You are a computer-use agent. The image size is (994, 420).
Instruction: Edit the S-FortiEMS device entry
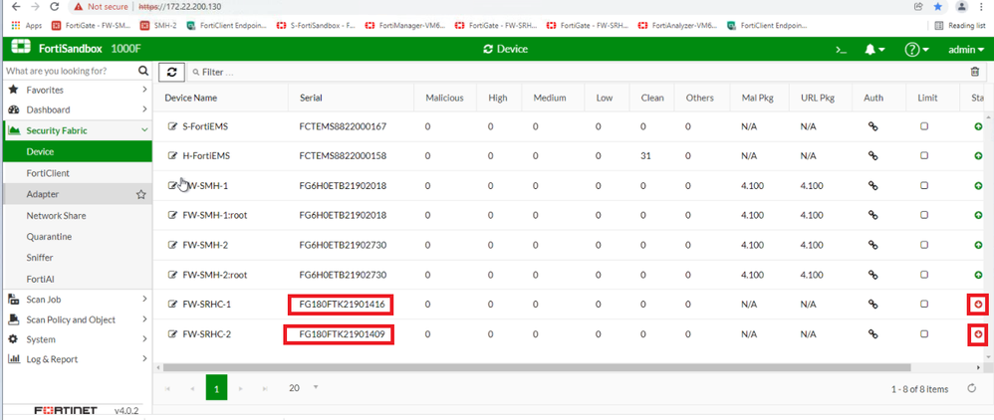[171, 126]
